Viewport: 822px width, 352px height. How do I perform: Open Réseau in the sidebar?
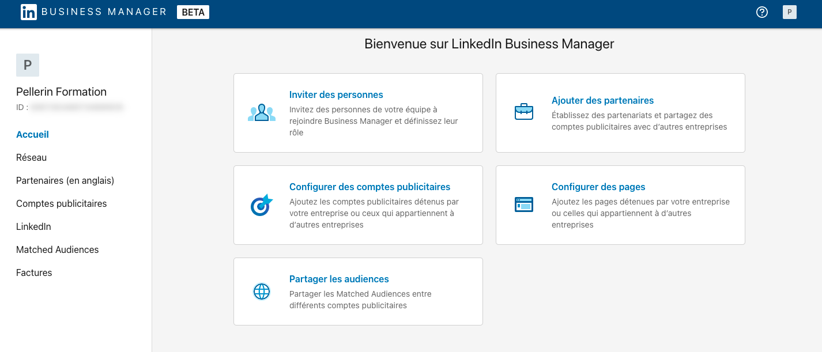pos(31,157)
